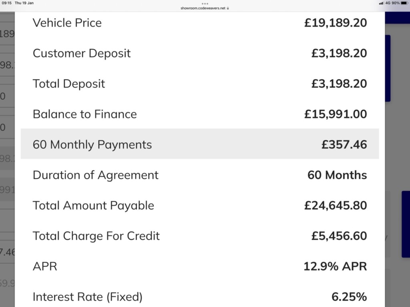
Task: Tap the Balance to Finance label
Action: pos(85,114)
